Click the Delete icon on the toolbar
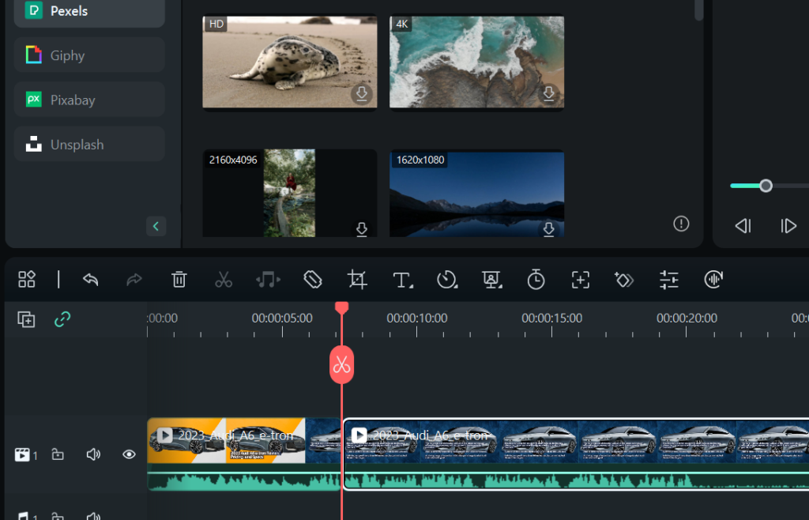This screenshot has height=520, width=809. tap(179, 280)
